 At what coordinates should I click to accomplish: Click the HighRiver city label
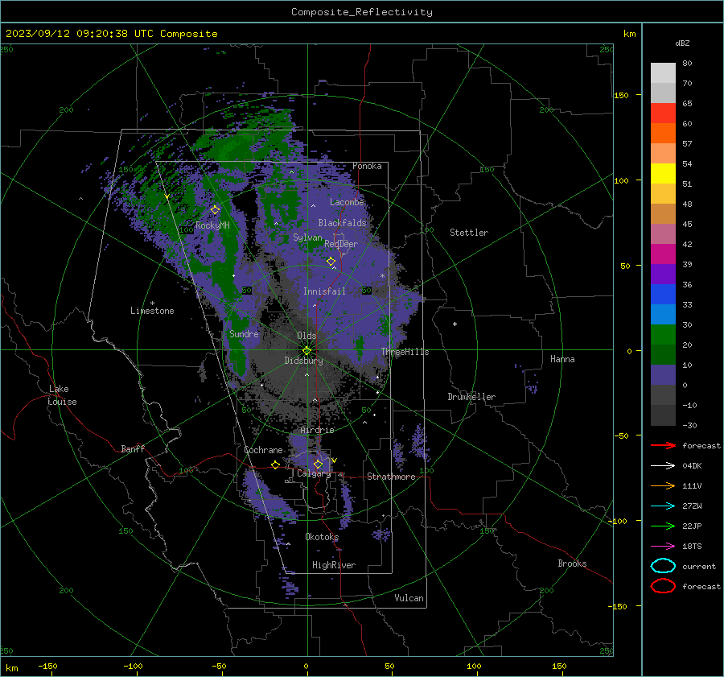pos(334,565)
